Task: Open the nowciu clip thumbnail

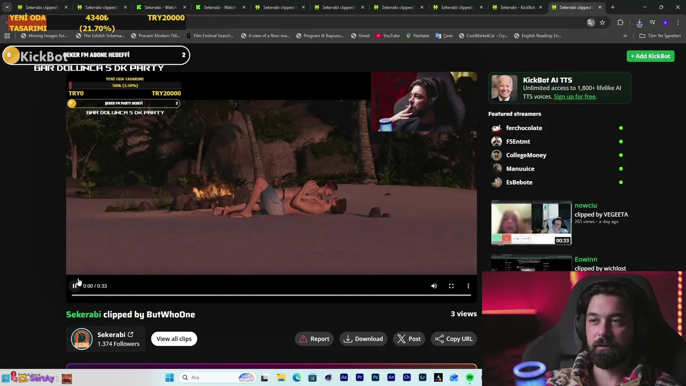Action: click(x=531, y=223)
